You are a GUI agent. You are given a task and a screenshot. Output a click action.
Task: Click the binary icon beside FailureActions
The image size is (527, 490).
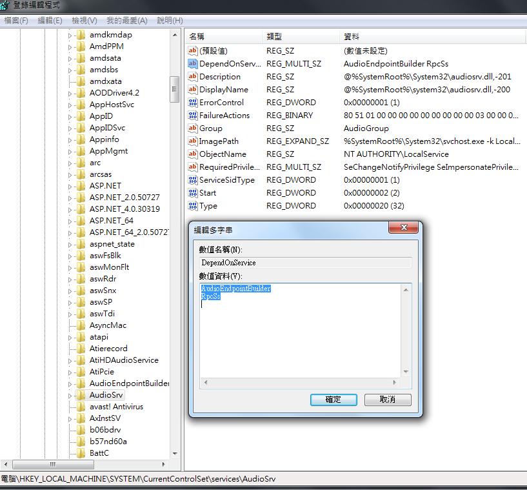coord(193,116)
